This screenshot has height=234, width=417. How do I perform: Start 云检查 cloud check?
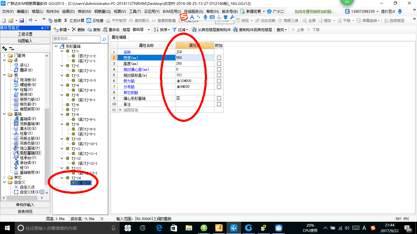tap(95, 20)
